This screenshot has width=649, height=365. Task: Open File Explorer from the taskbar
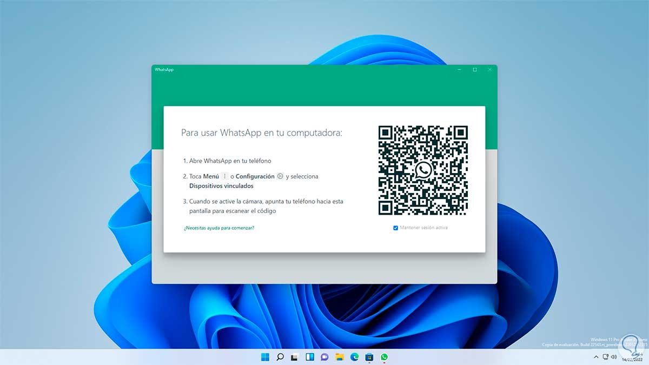click(340, 357)
